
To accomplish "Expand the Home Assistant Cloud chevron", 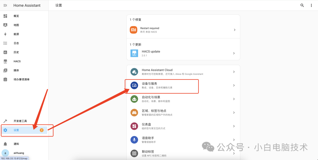I will tap(234, 72).
